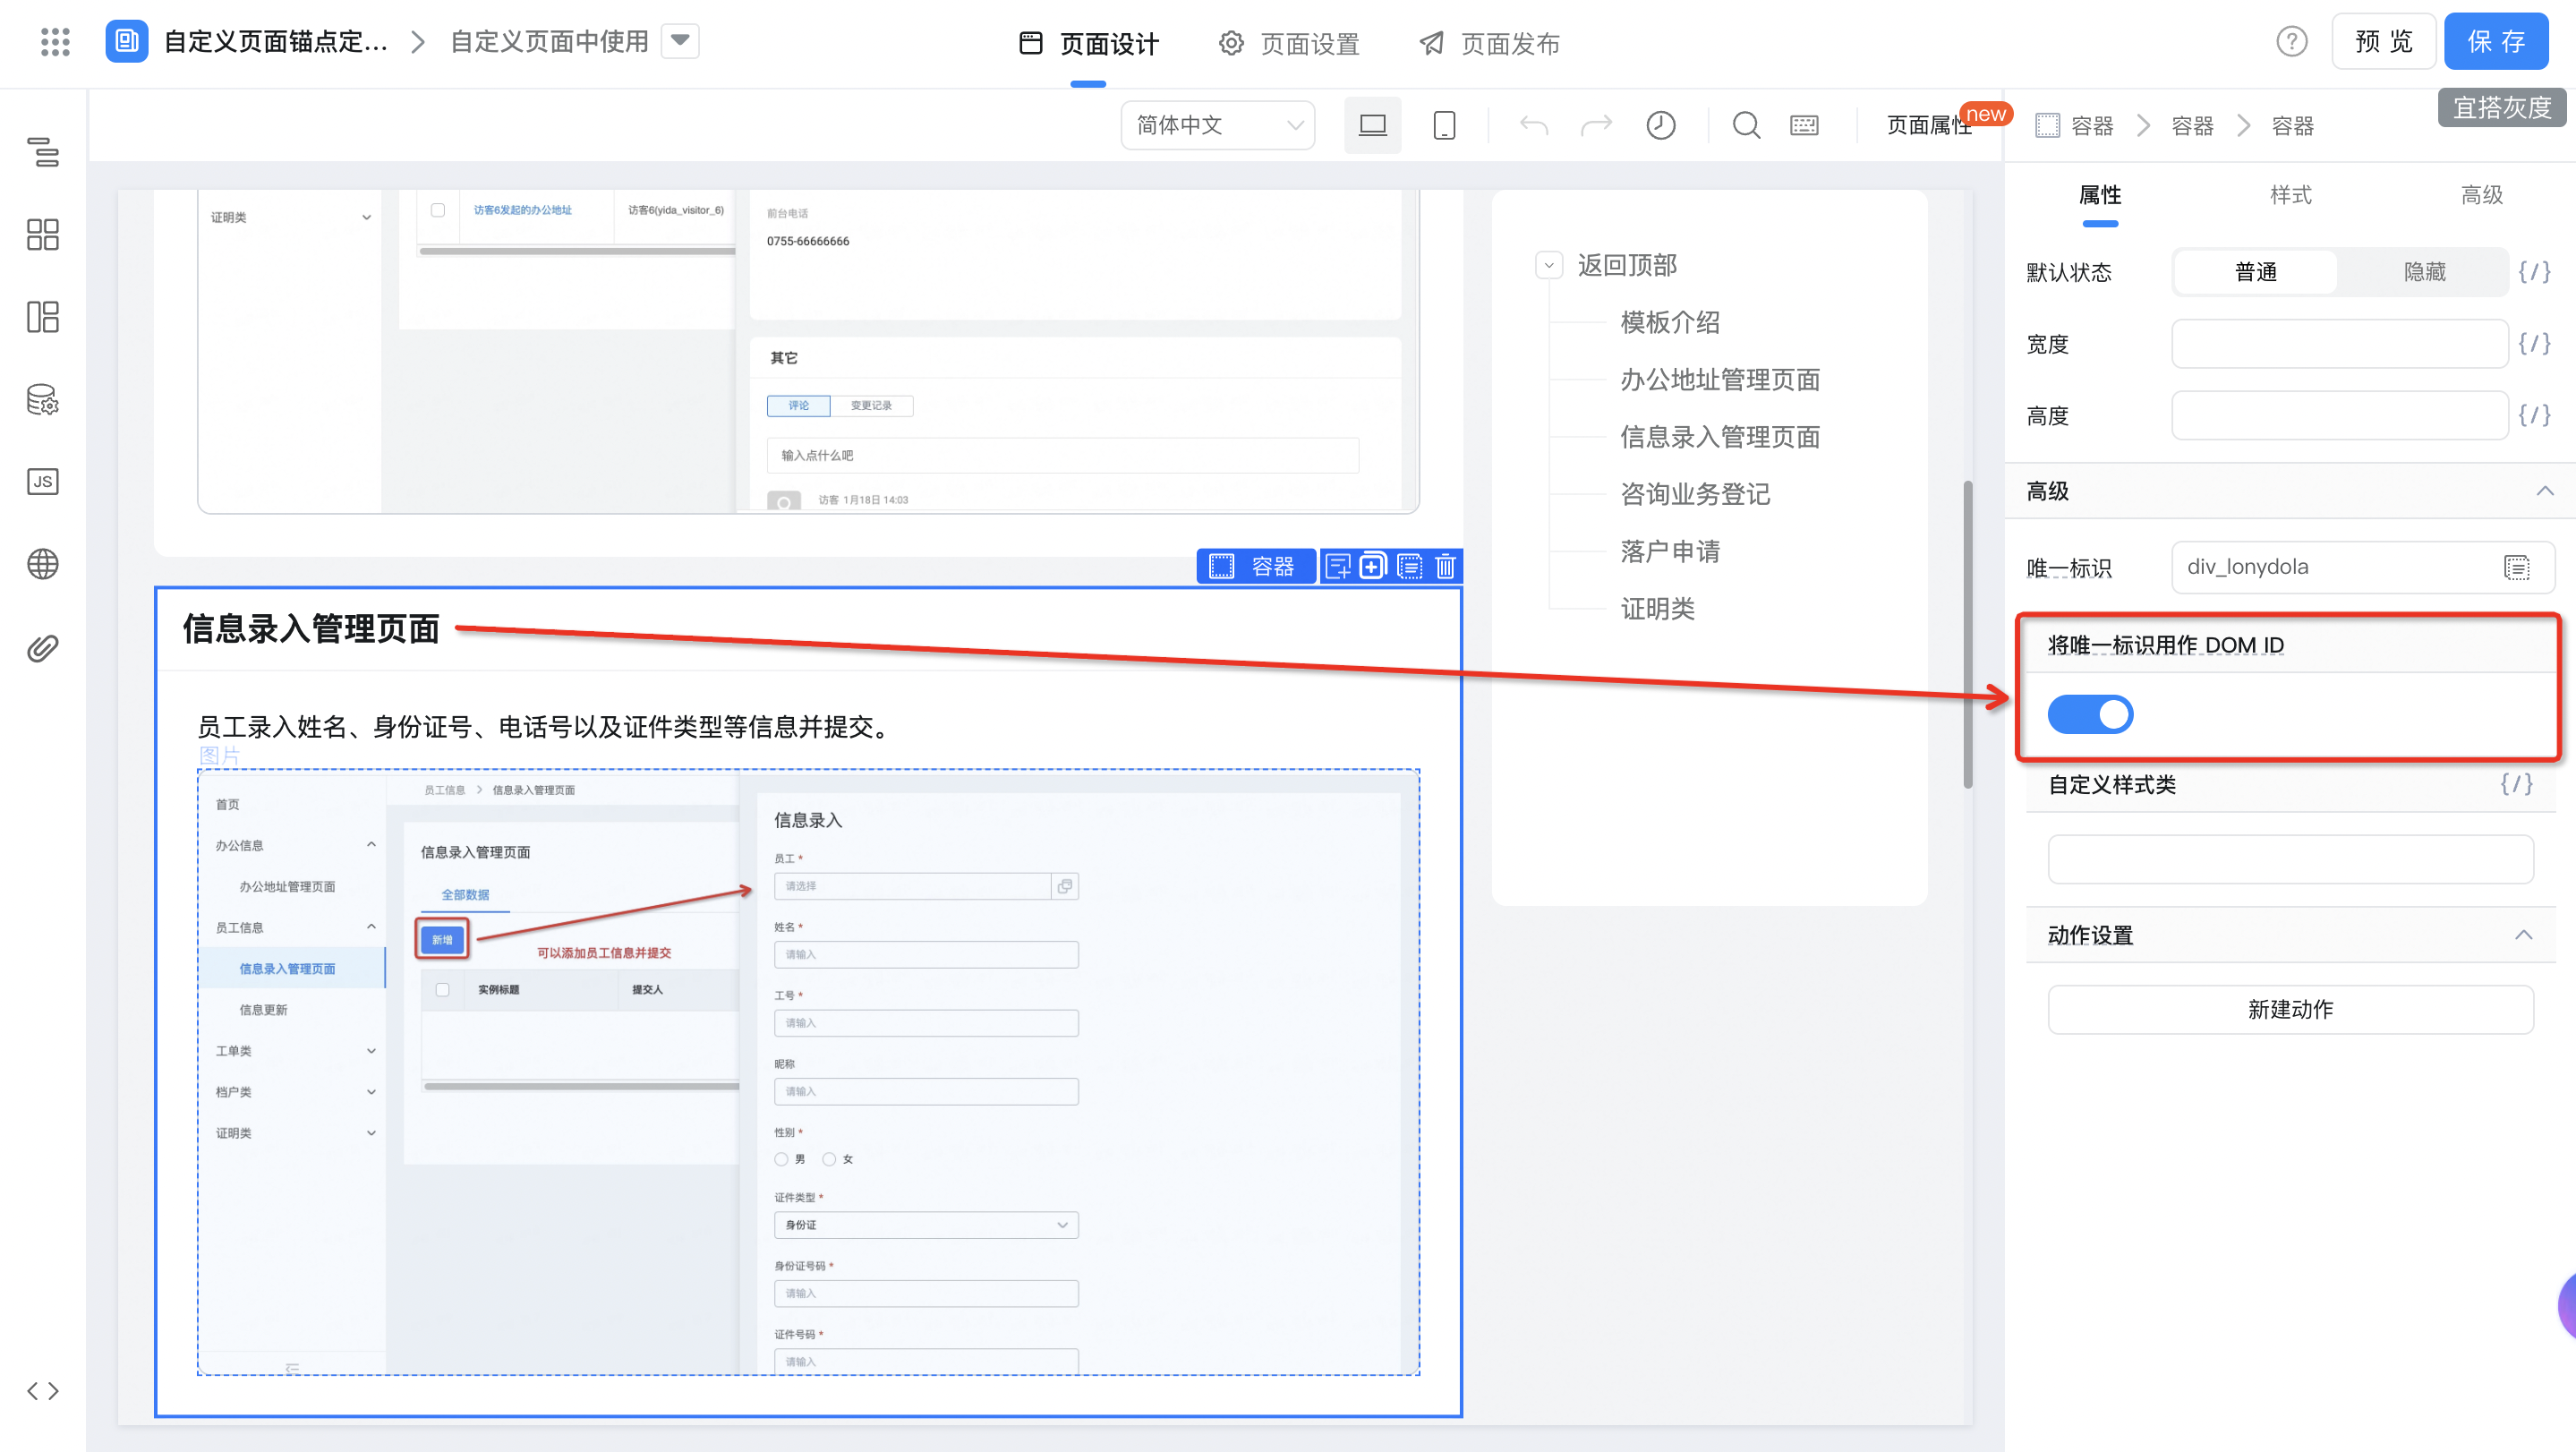Screen dimensions: 2576x1452
Task: Select the 女 radio button
Action: (x=829, y=1159)
